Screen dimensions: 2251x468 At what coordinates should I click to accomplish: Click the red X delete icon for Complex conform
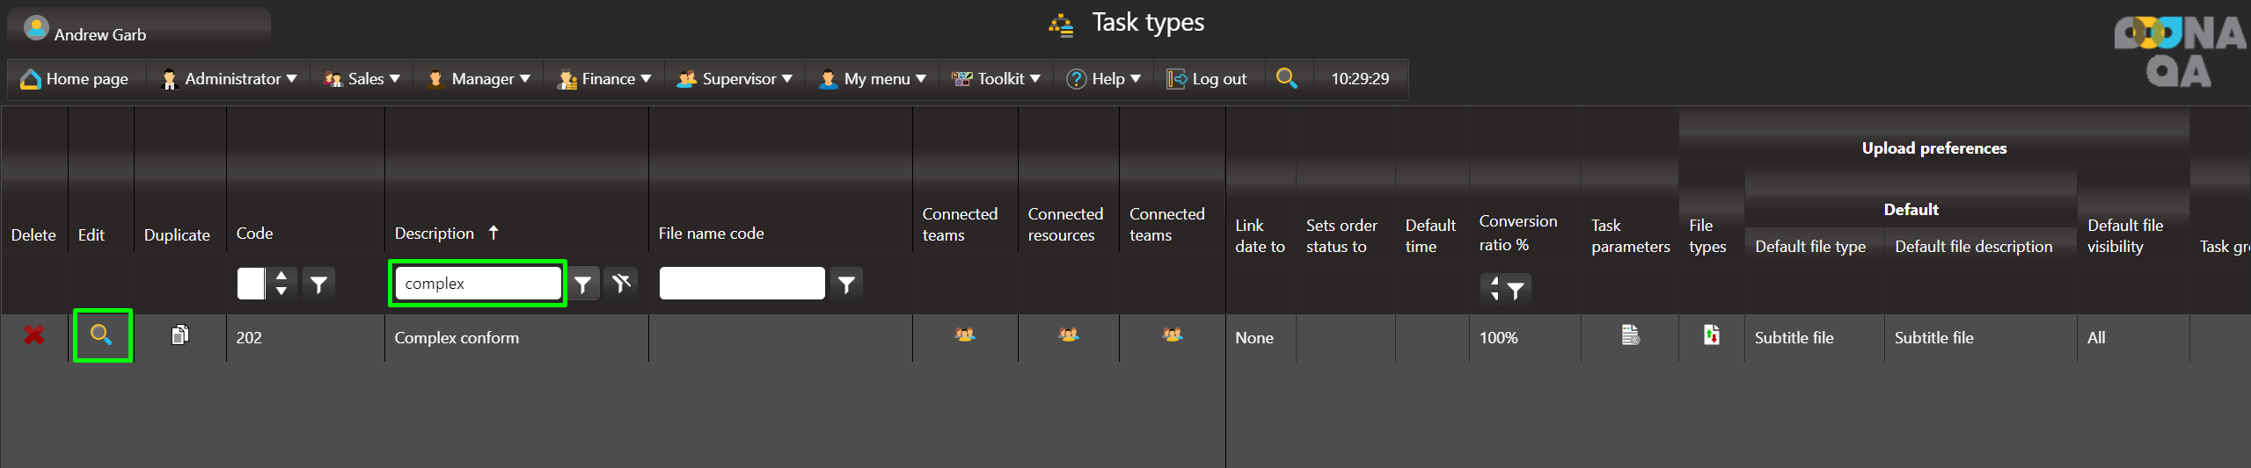[x=33, y=335]
